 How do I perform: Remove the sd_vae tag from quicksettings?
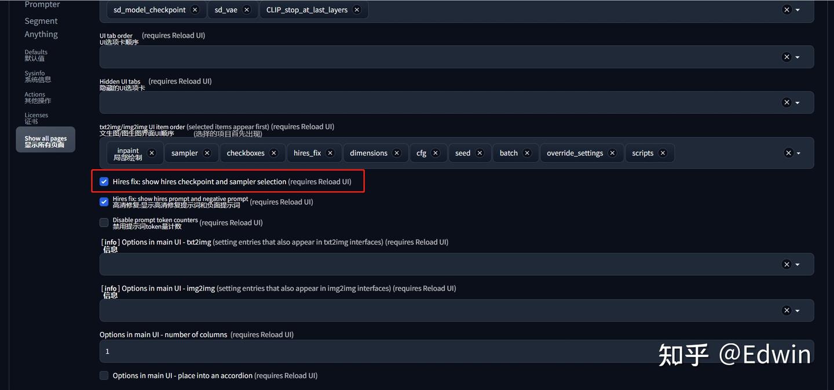247,10
